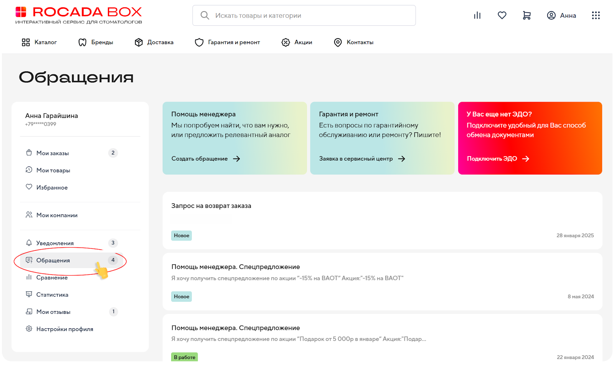The height and width of the screenshot is (374, 614).
Task: Open Доставка in the top navigation
Action: 160,42
